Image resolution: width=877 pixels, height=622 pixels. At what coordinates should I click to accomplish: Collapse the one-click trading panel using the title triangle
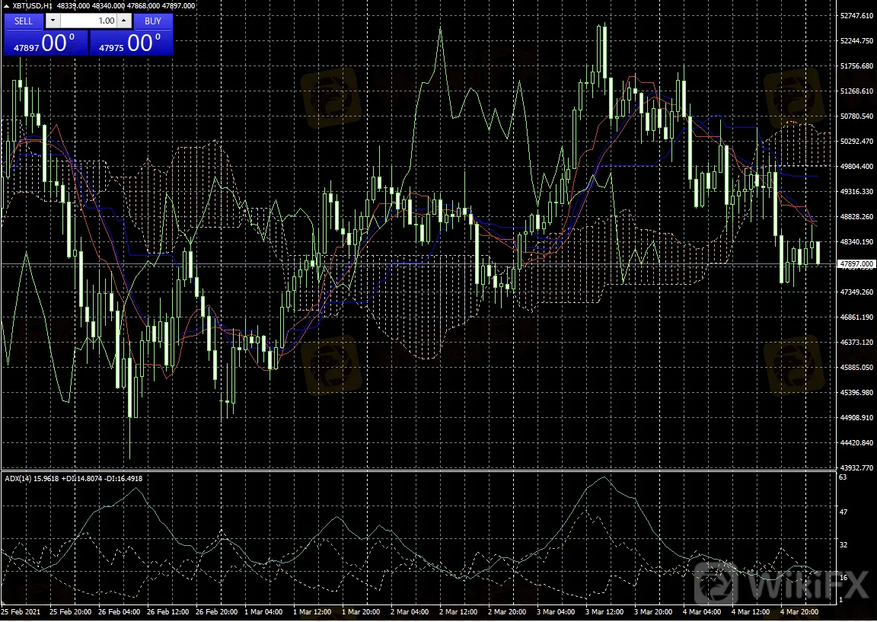pos(7,5)
